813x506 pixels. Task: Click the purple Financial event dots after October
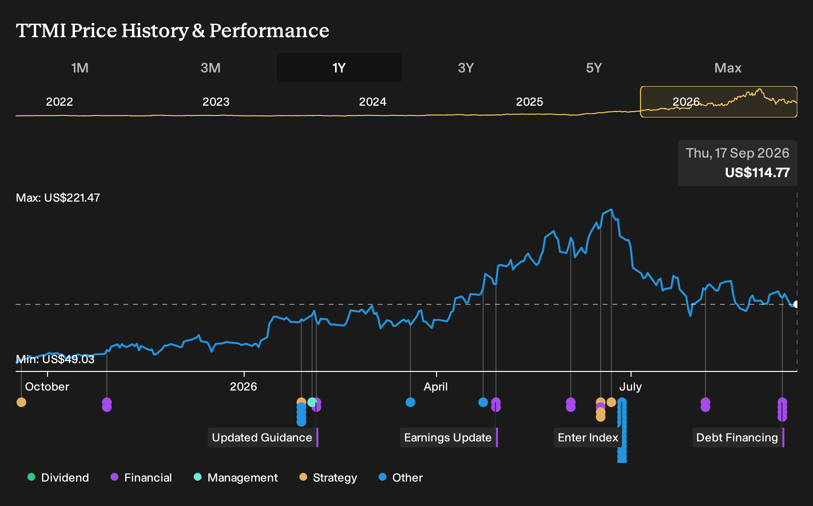107,405
